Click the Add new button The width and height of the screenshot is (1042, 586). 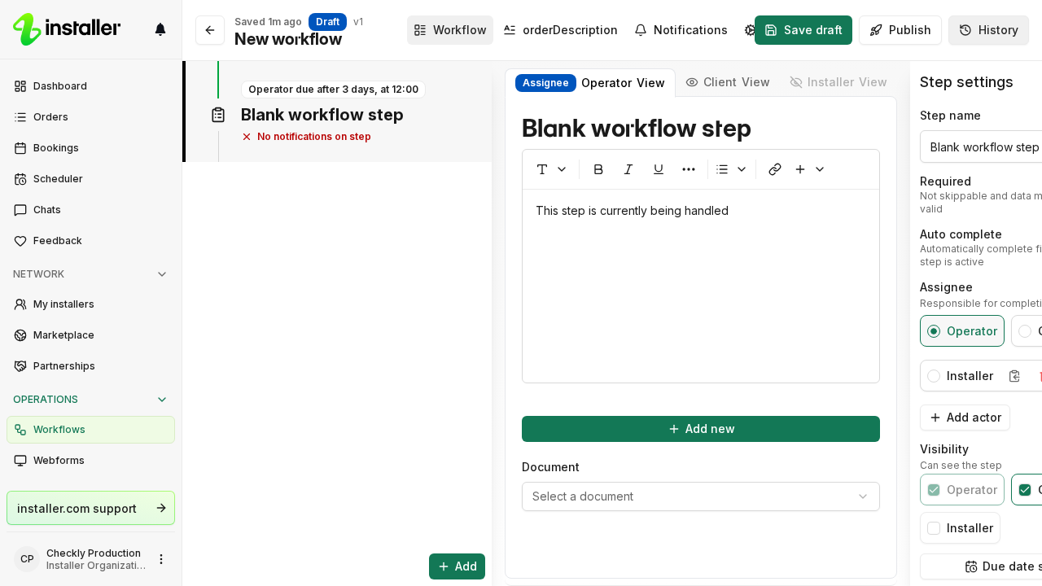tap(701, 429)
